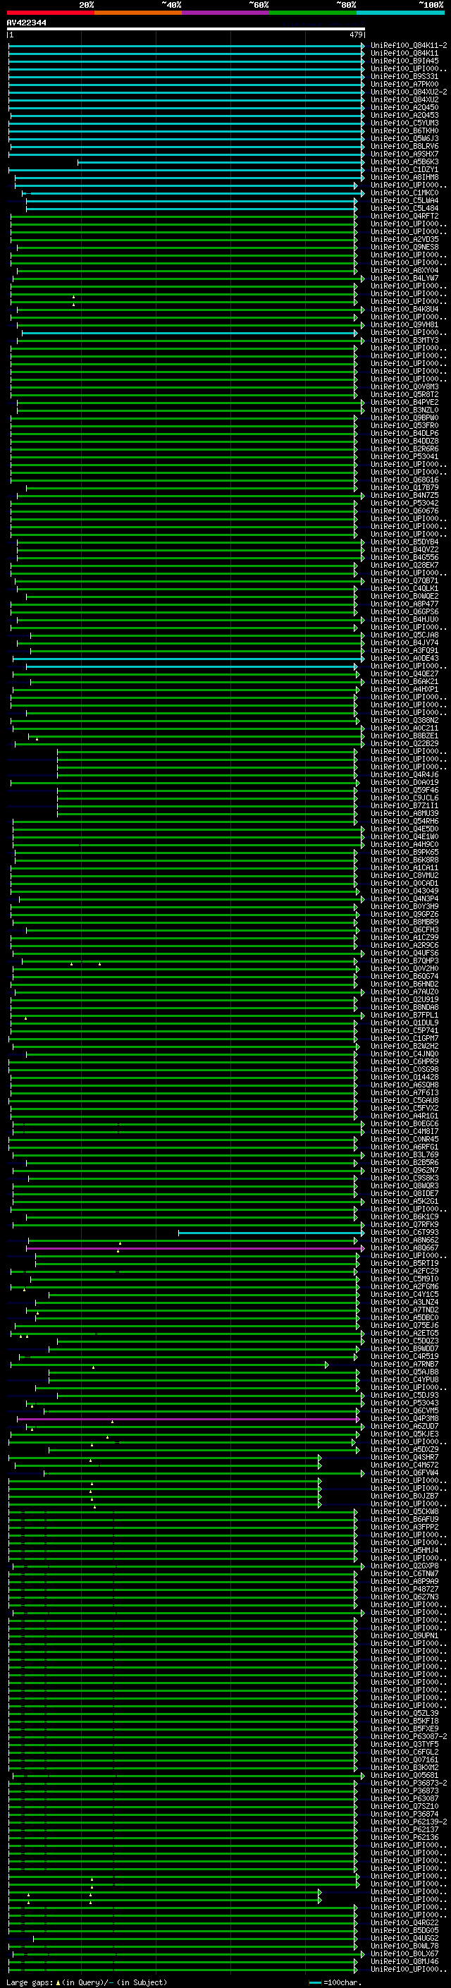Select hit label UniRef100_B6TKH0
Image resolution: width=451 pixels, height=1988 pixels.
404,130
